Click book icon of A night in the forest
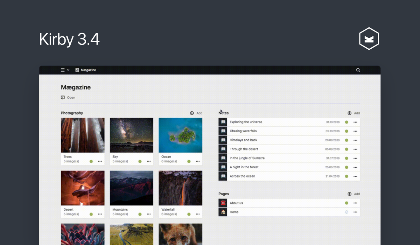The height and width of the screenshot is (245, 420). click(223, 167)
